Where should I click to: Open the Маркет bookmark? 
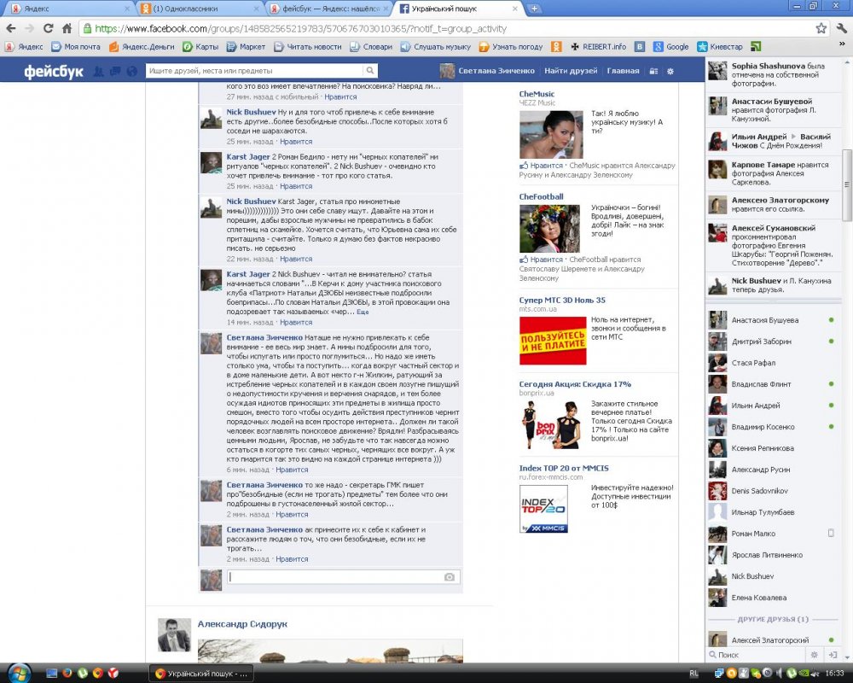246,47
